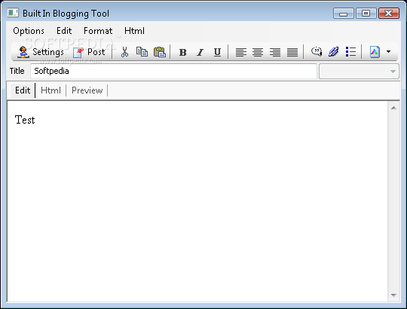The image size is (407, 309).
Task: Open the Options menu
Action: click(29, 31)
